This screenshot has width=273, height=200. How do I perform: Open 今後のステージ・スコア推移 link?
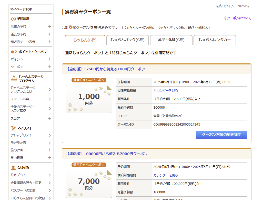pyautogui.click(x=23, y=108)
